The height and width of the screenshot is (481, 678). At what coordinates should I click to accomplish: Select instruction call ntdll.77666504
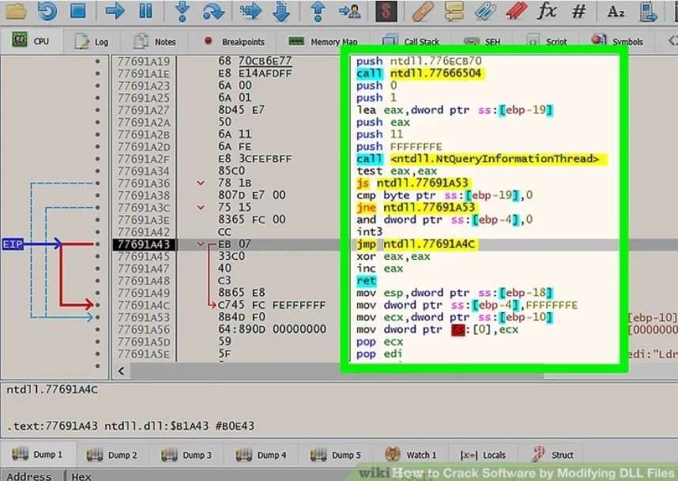419,73
